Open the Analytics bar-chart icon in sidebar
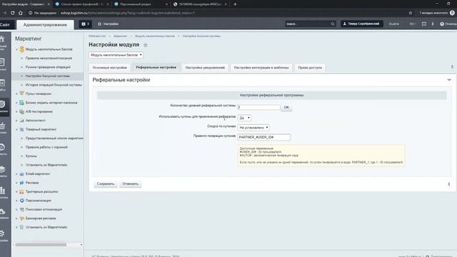The height and width of the screenshot is (257, 457). [x=2, y=191]
